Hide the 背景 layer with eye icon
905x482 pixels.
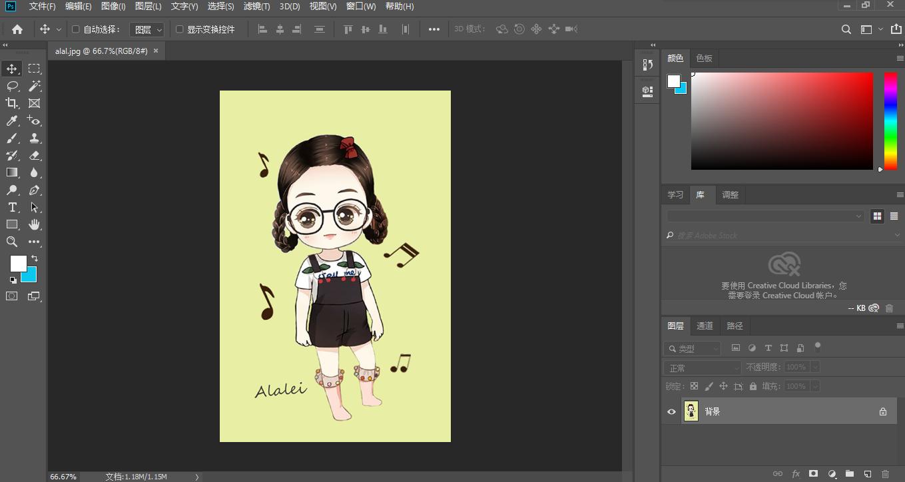point(671,411)
